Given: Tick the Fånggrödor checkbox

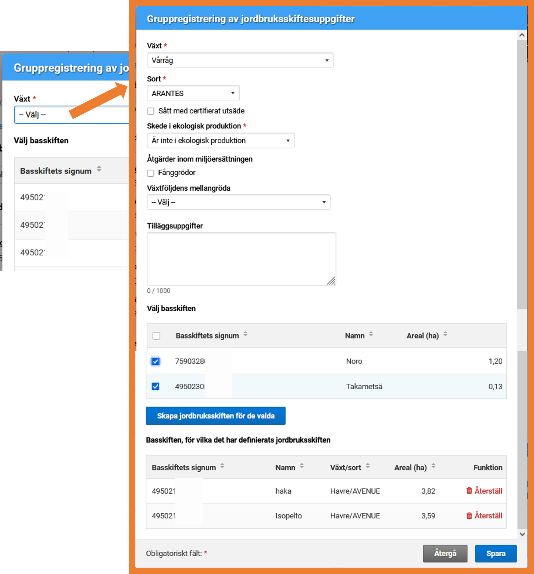Looking at the screenshot, I should click(151, 173).
